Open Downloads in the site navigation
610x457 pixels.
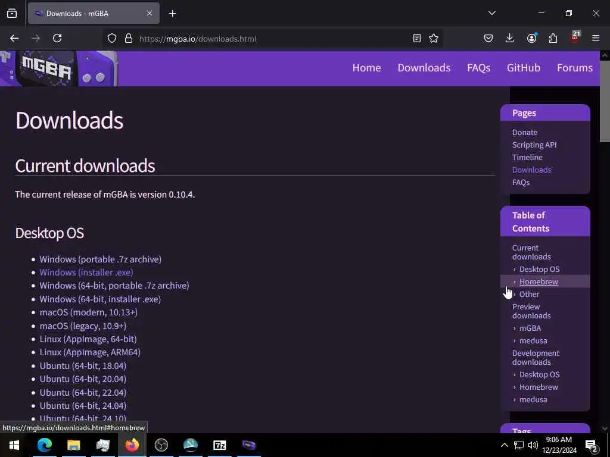click(x=424, y=68)
